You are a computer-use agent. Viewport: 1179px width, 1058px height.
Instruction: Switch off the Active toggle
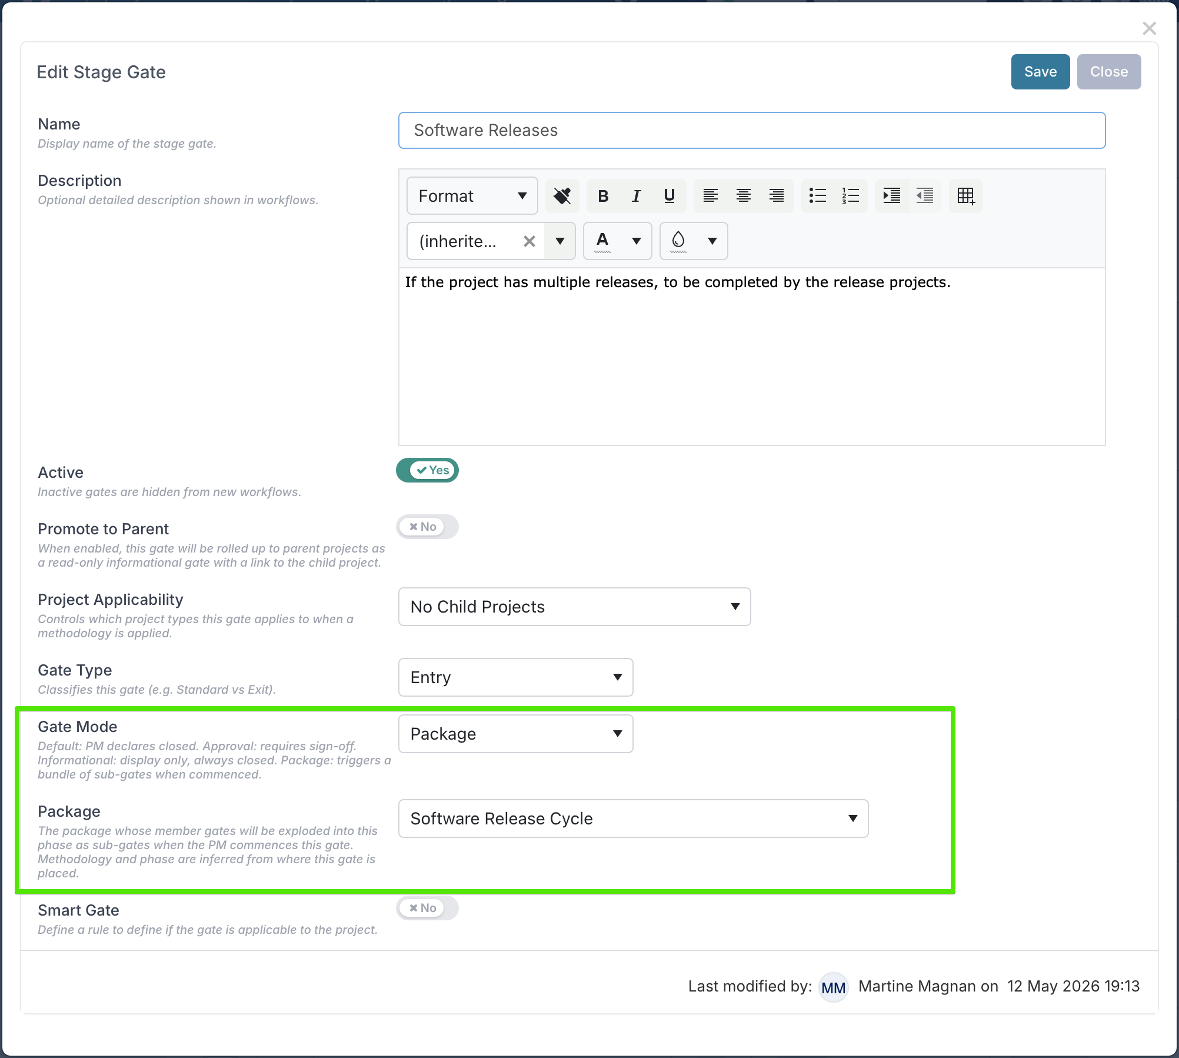tap(428, 470)
